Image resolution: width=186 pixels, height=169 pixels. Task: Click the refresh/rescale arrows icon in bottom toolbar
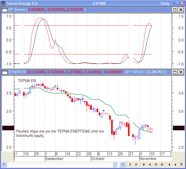[x=130, y=164]
